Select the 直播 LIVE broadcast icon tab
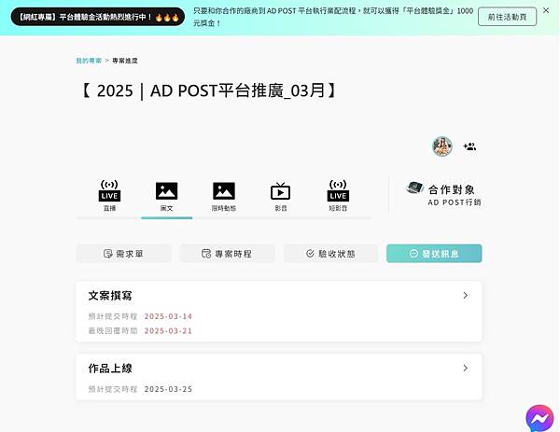 click(109, 195)
